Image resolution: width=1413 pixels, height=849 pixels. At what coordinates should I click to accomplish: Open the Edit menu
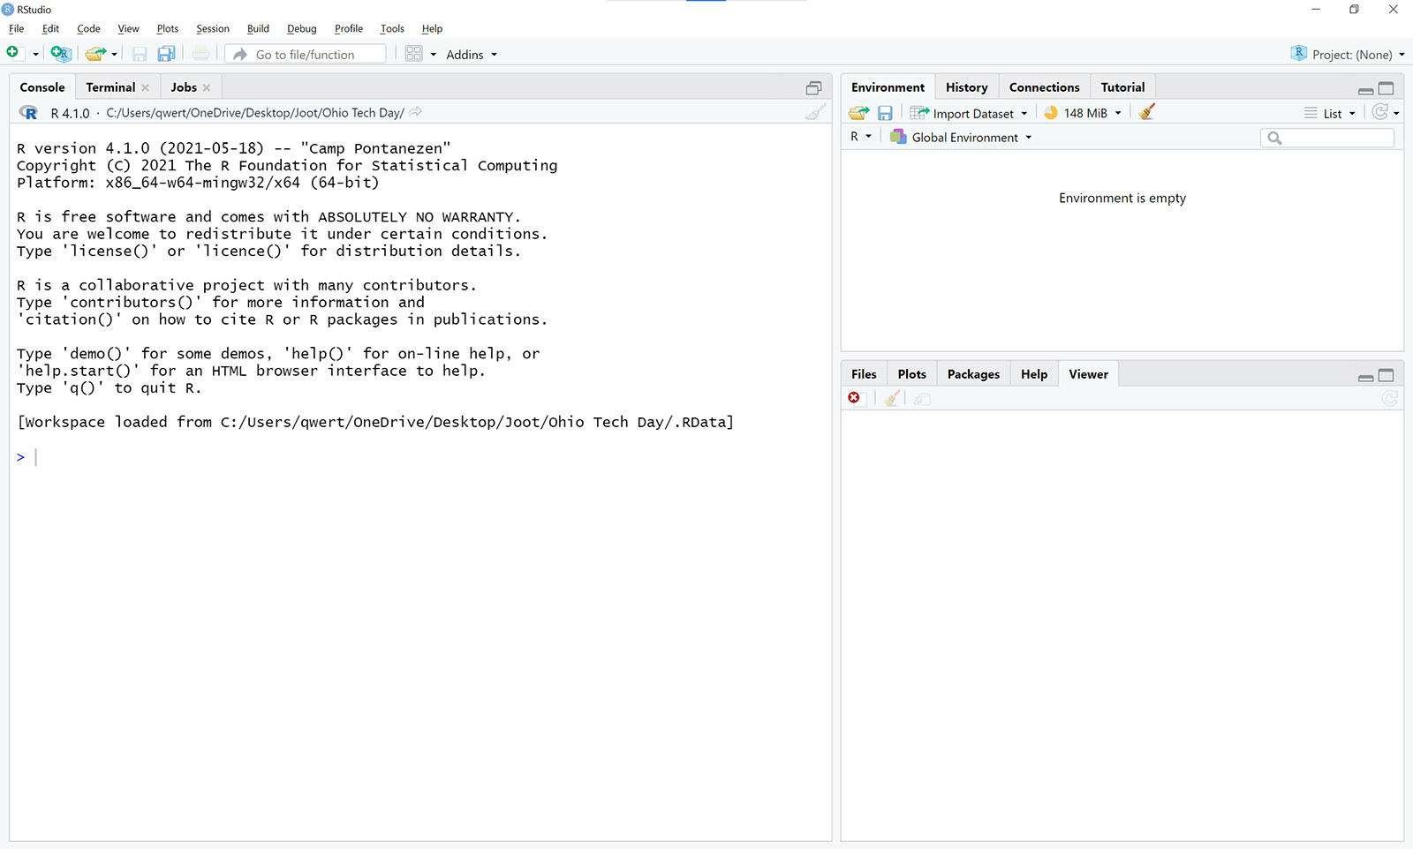pos(50,28)
